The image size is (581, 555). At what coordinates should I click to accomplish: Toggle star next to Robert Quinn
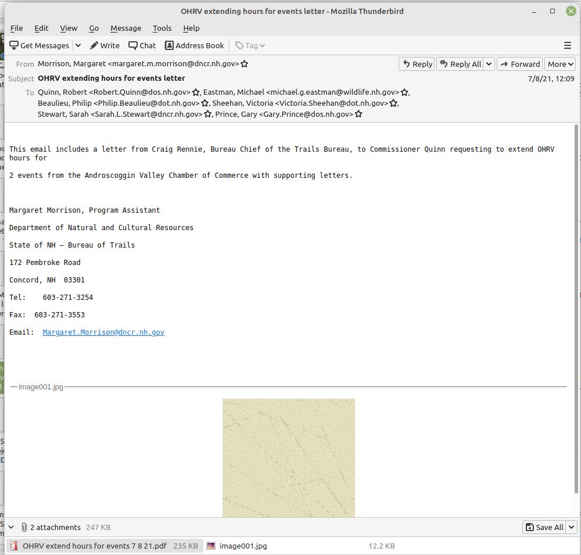click(x=196, y=92)
